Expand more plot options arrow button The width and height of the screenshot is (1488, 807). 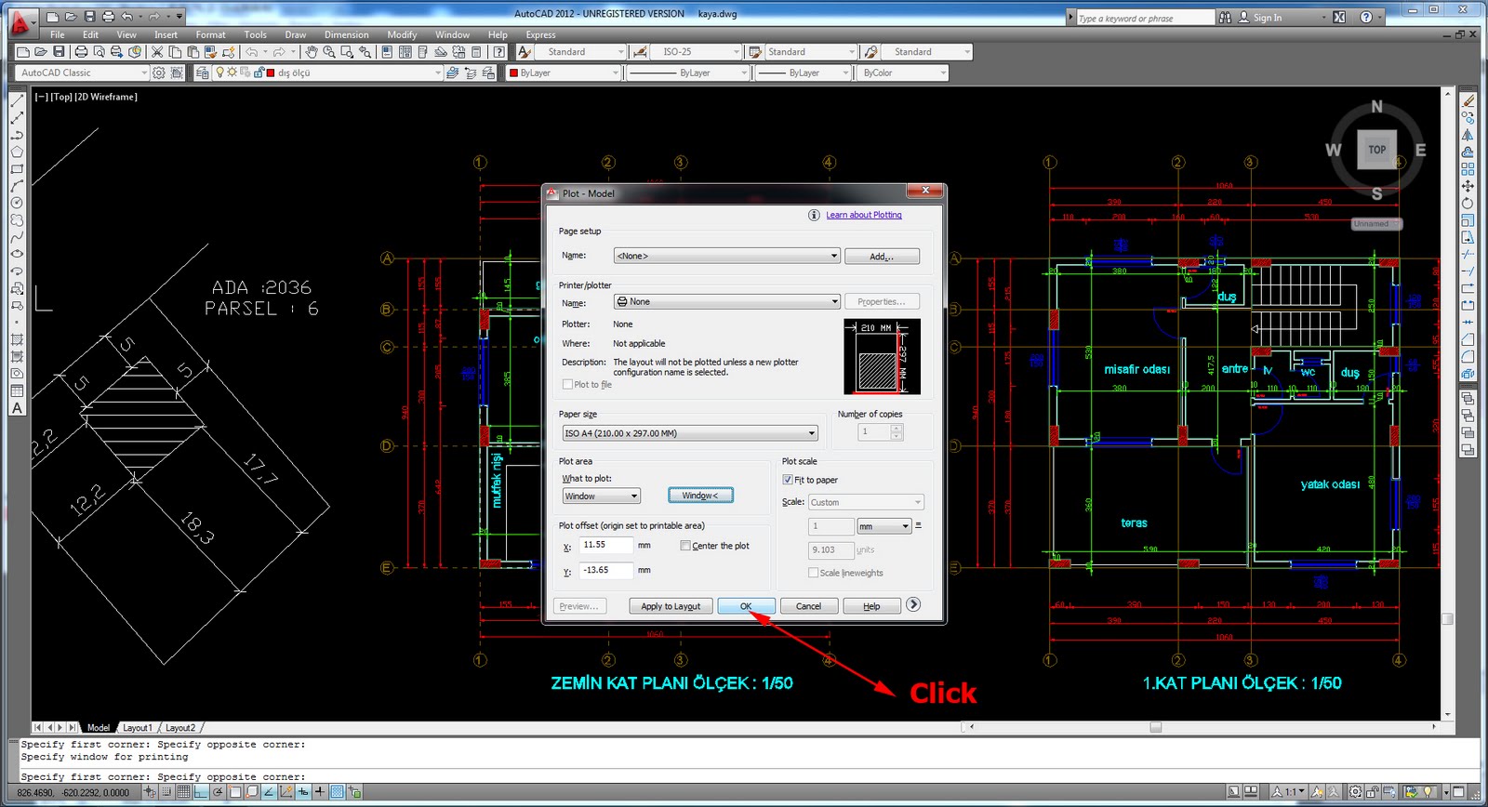pos(913,604)
